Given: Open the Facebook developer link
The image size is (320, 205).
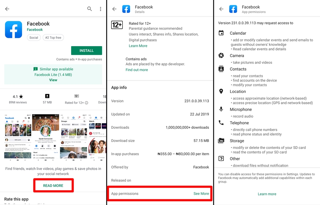Looking at the screenshot, I should [x=35, y=29].
